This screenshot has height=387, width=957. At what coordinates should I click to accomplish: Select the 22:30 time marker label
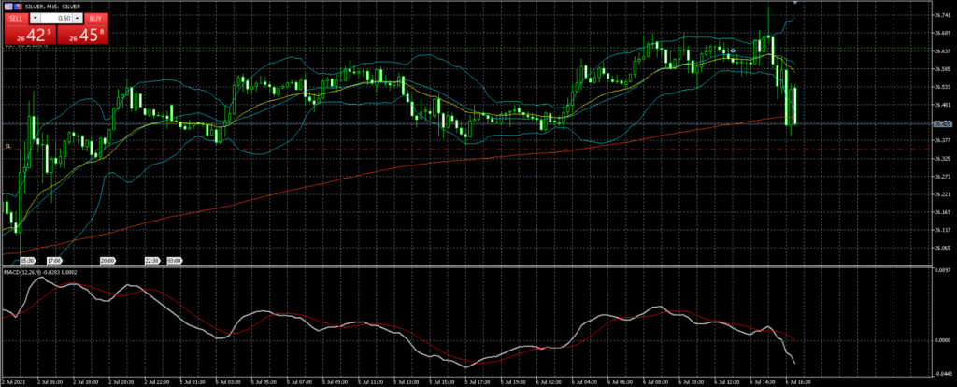pos(151,260)
